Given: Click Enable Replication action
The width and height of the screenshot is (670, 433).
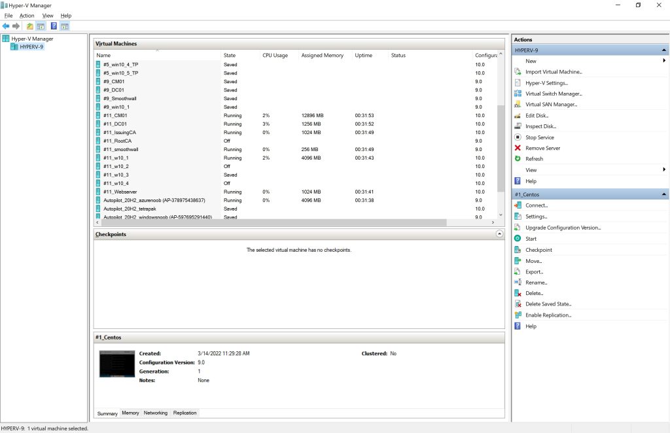Looking at the screenshot, I should [548, 315].
